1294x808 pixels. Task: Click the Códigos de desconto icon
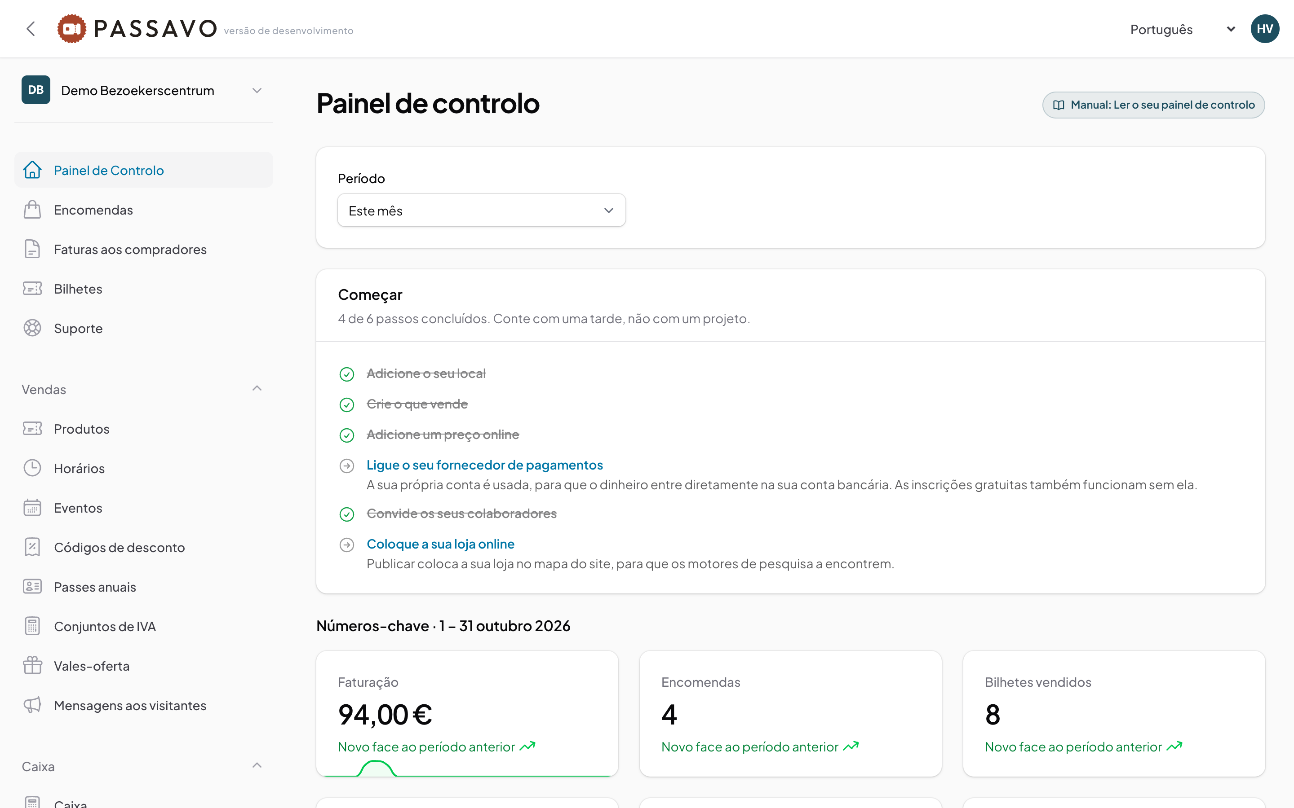(x=32, y=547)
